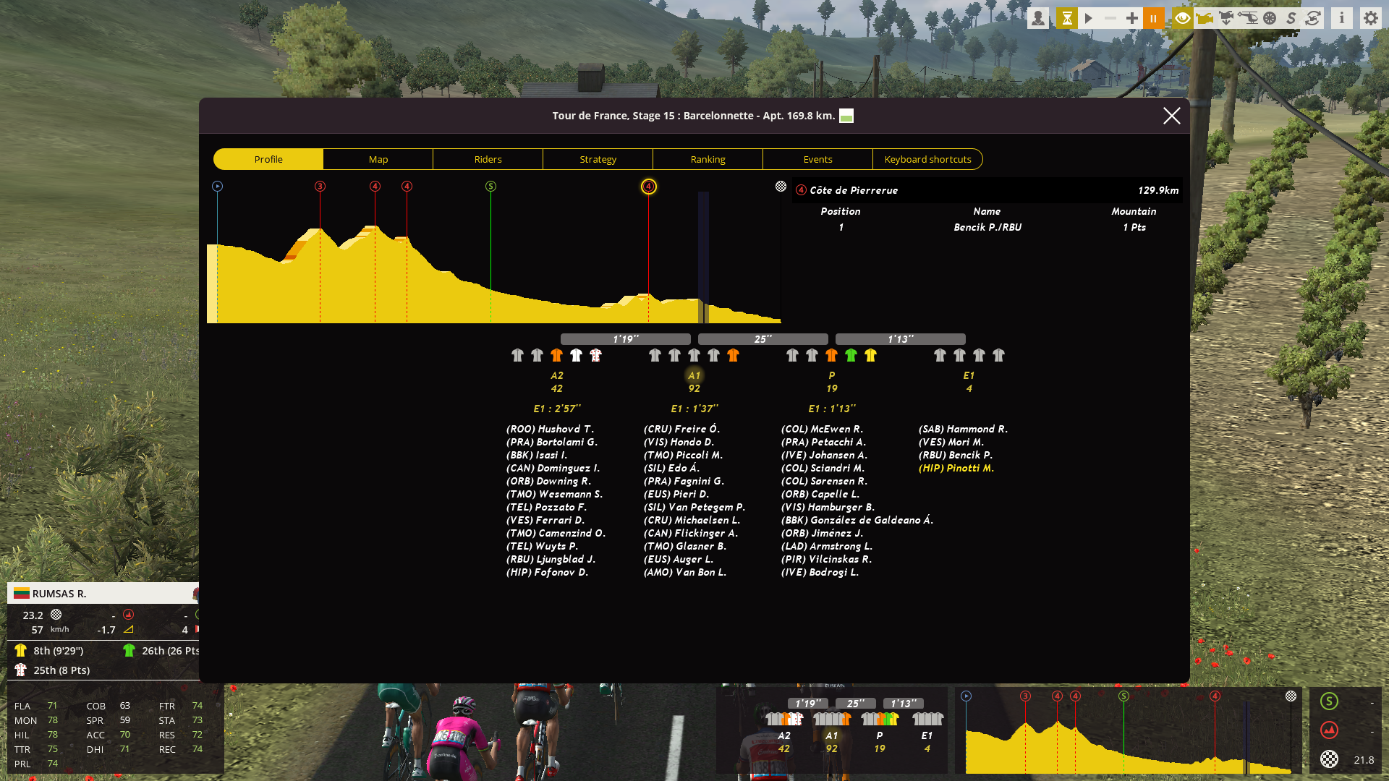Select rider McEwen R. in the peloton list
The width and height of the screenshot is (1389, 781).
point(822,429)
